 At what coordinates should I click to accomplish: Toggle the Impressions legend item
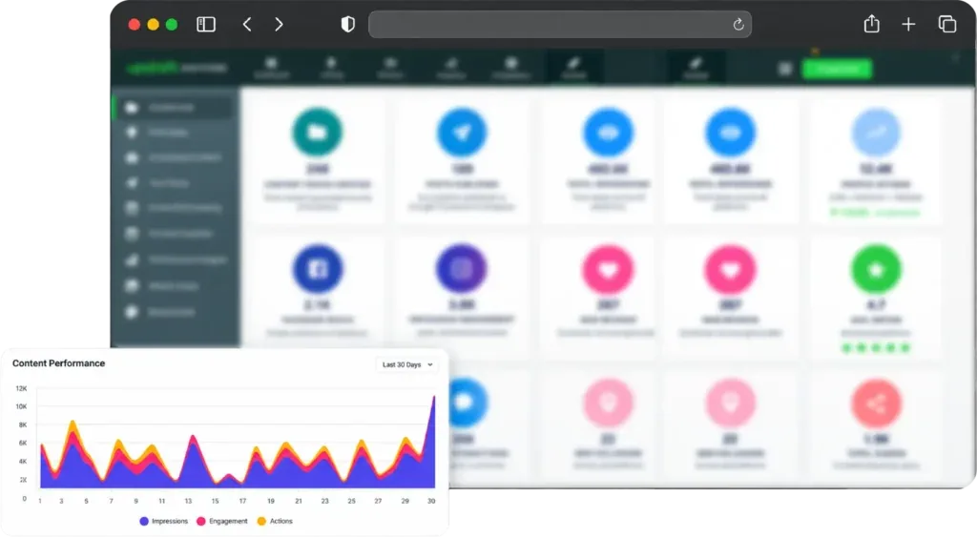point(164,521)
